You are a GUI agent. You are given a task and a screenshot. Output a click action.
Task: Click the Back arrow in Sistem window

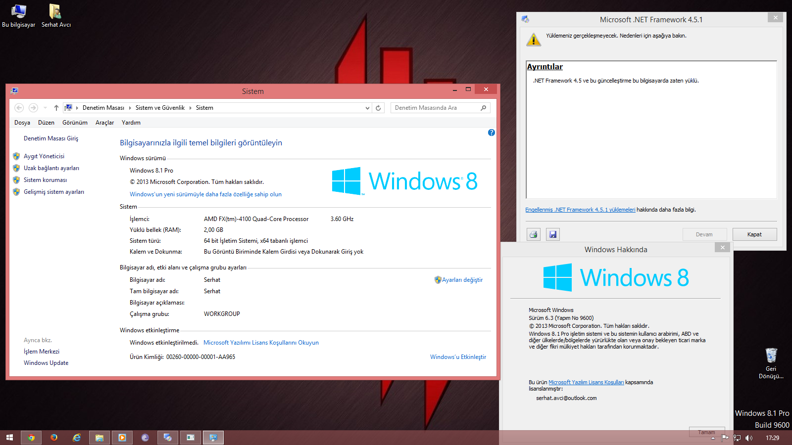pos(19,108)
